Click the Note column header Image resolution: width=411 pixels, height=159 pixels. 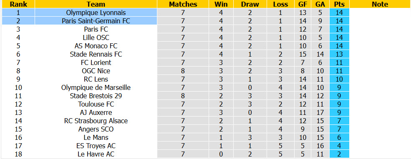(x=380, y=4)
